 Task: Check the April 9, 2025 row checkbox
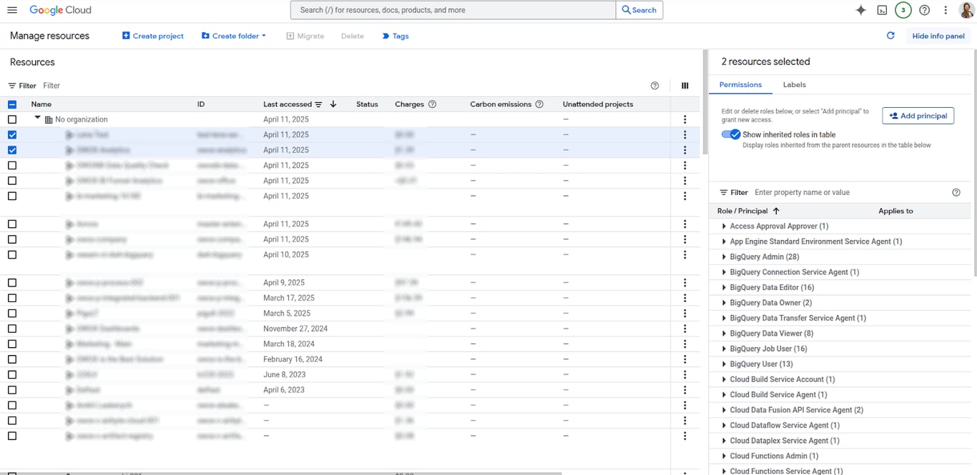pyautogui.click(x=12, y=283)
